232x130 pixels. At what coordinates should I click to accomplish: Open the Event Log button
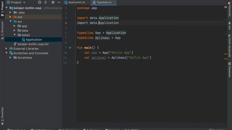point(217,129)
